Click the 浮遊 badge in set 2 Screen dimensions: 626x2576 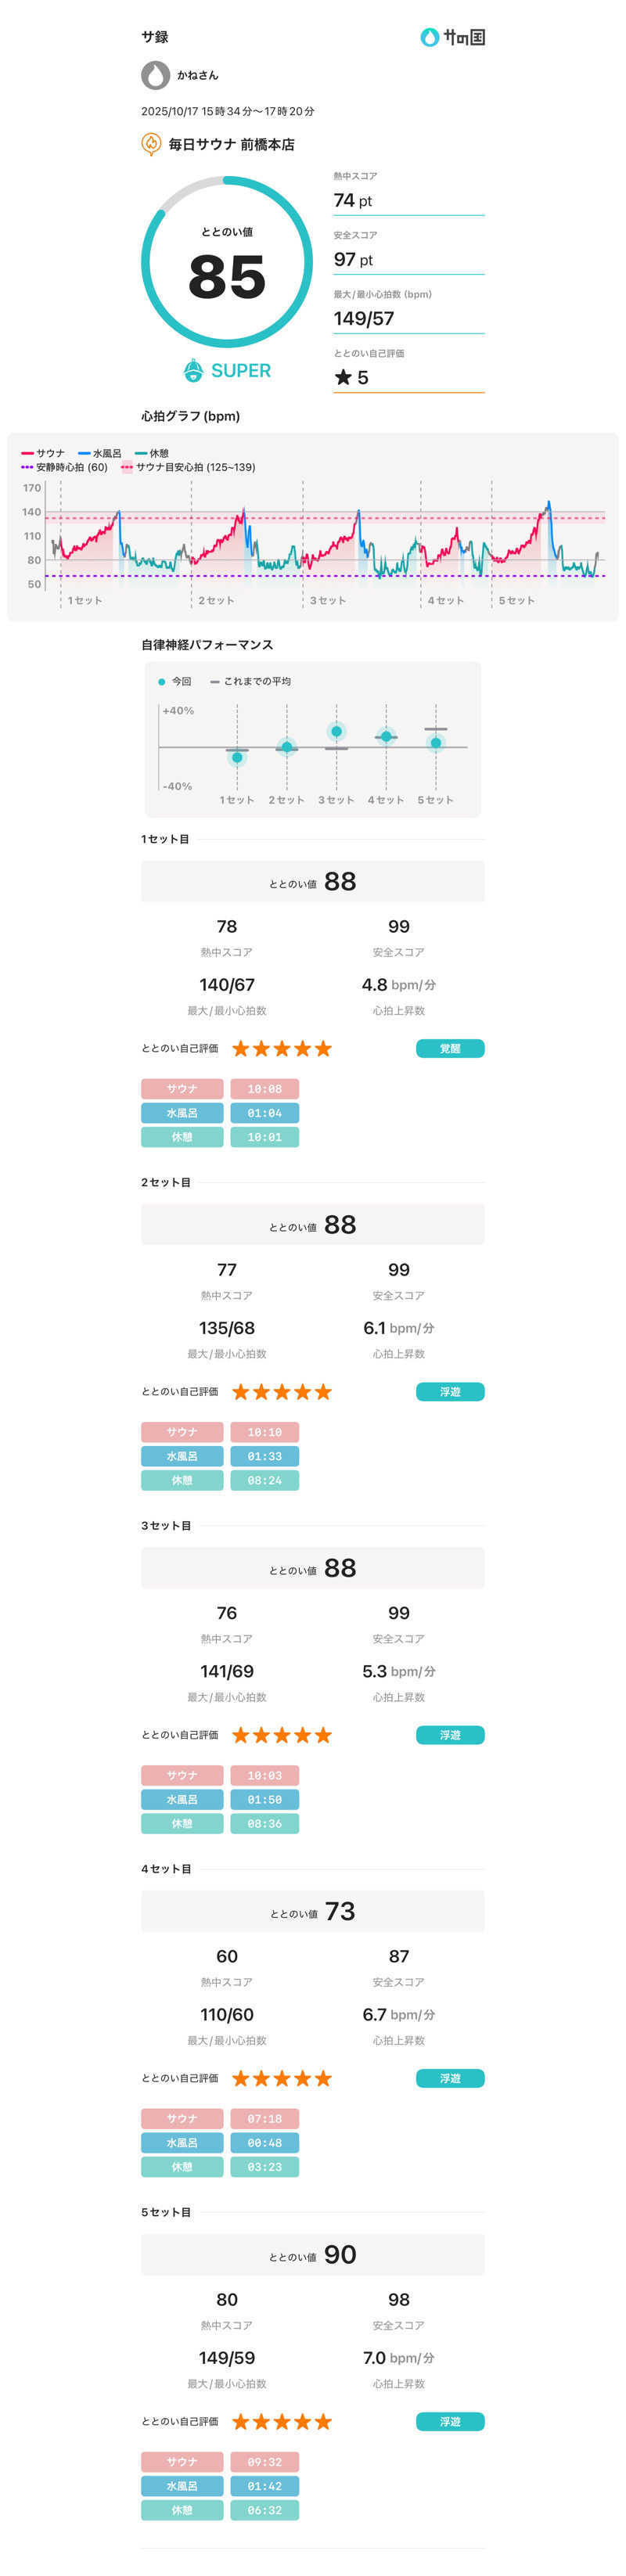point(450,1391)
